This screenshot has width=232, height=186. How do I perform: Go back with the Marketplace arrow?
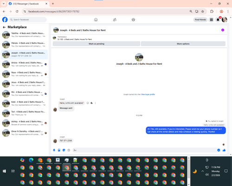[4, 27]
